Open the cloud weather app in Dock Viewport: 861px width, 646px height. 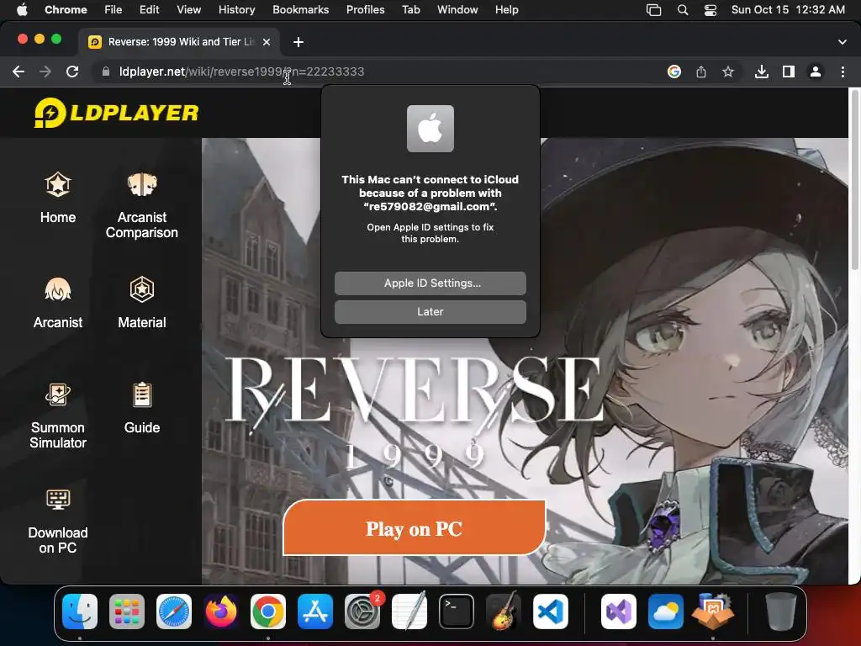click(x=666, y=612)
